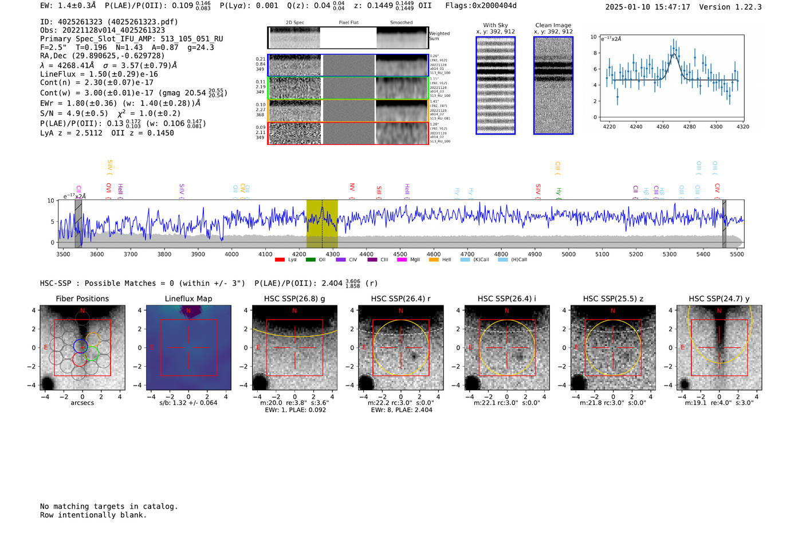The height and width of the screenshot is (546, 802).
Task: Select the Fiber Positions image panel
Action: click(x=82, y=348)
